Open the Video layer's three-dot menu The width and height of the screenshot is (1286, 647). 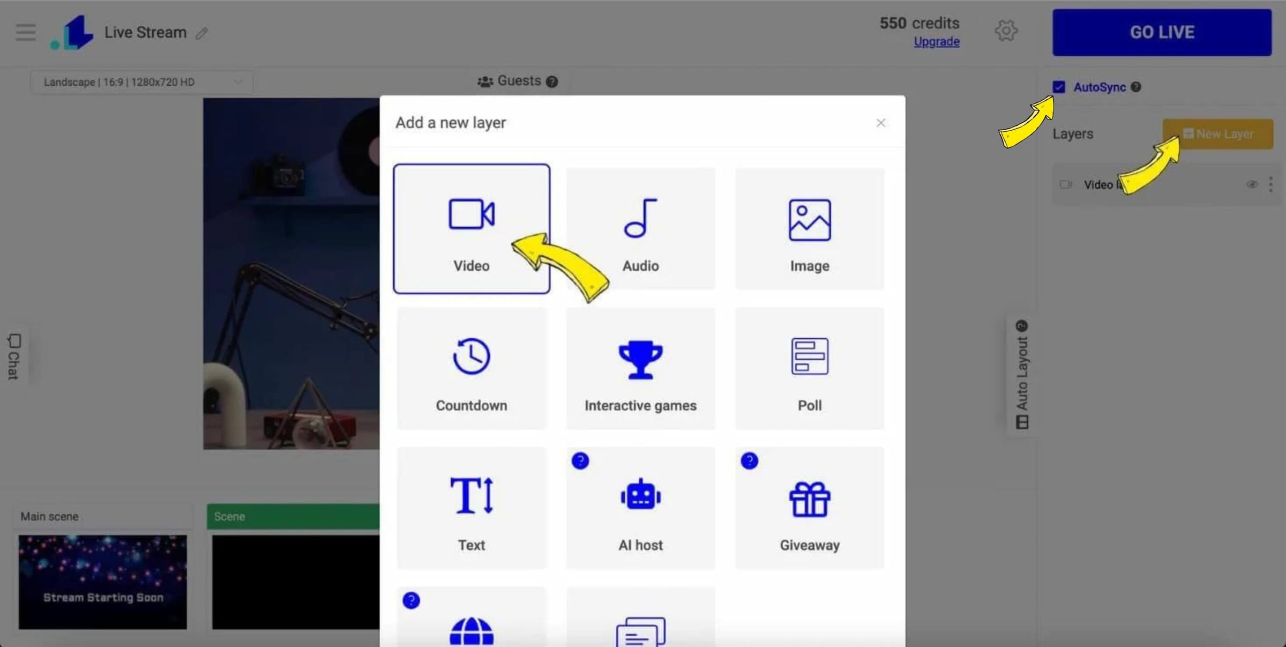(1270, 184)
